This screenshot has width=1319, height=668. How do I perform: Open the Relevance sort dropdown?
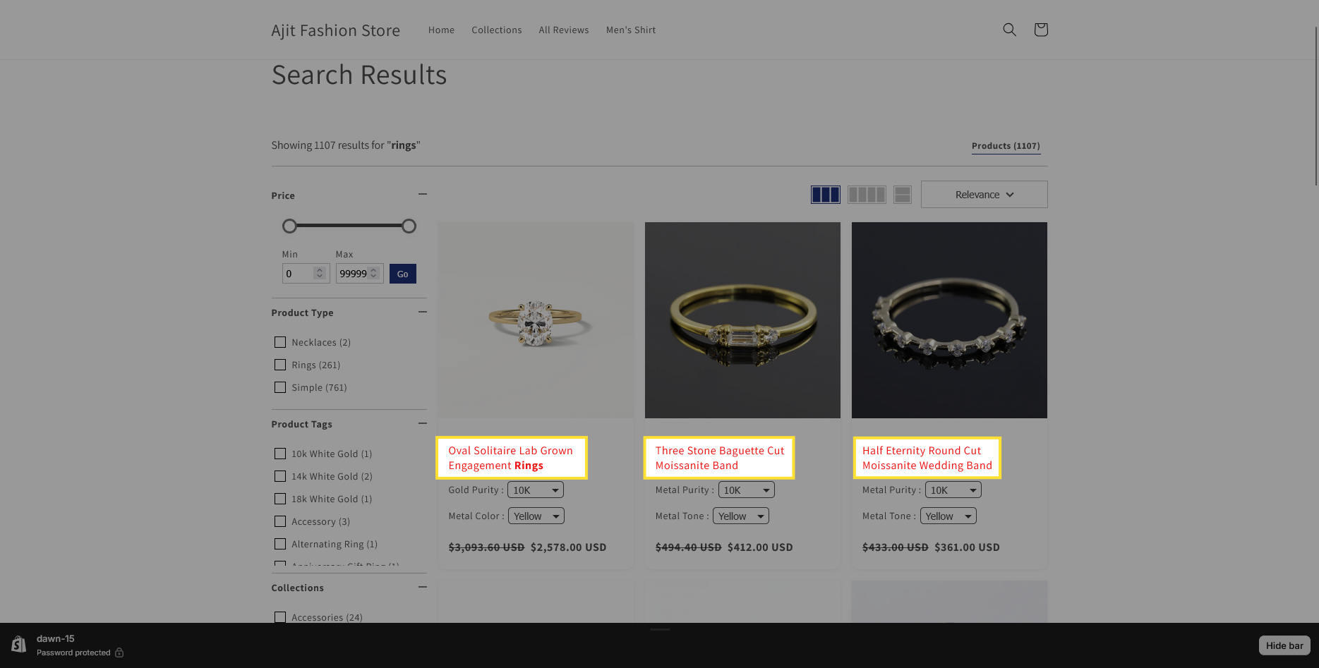coord(984,195)
